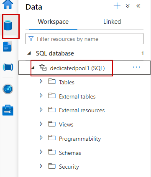Focus the Filter resources by name field
The height and width of the screenshot is (177, 151).
pyautogui.click(x=84, y=39)
